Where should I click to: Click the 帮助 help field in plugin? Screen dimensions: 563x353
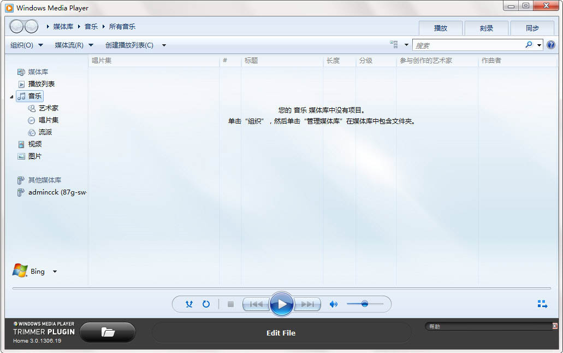click(488, 326)
